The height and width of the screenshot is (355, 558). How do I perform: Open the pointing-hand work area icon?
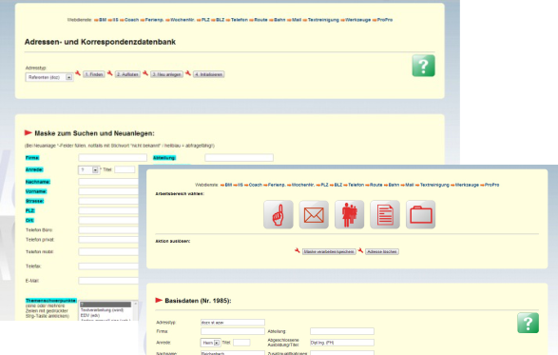tap(279, 214)
